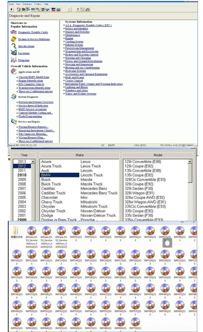Click the Application and ID icon

14,72
